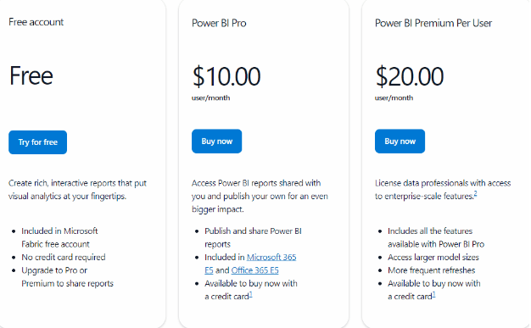Screen dimensions: 531x328
Task: Click the 'No credit card required' bullet
Action: [64, 258]
